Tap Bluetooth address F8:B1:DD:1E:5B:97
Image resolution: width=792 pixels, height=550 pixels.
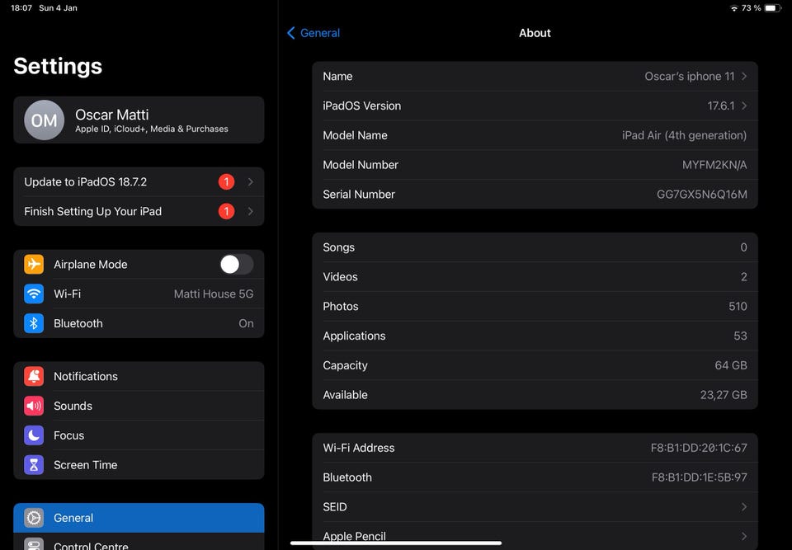click(700, 477)
